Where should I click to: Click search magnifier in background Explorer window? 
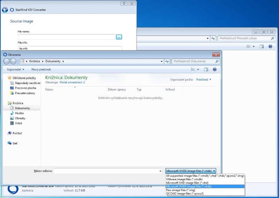273,38
